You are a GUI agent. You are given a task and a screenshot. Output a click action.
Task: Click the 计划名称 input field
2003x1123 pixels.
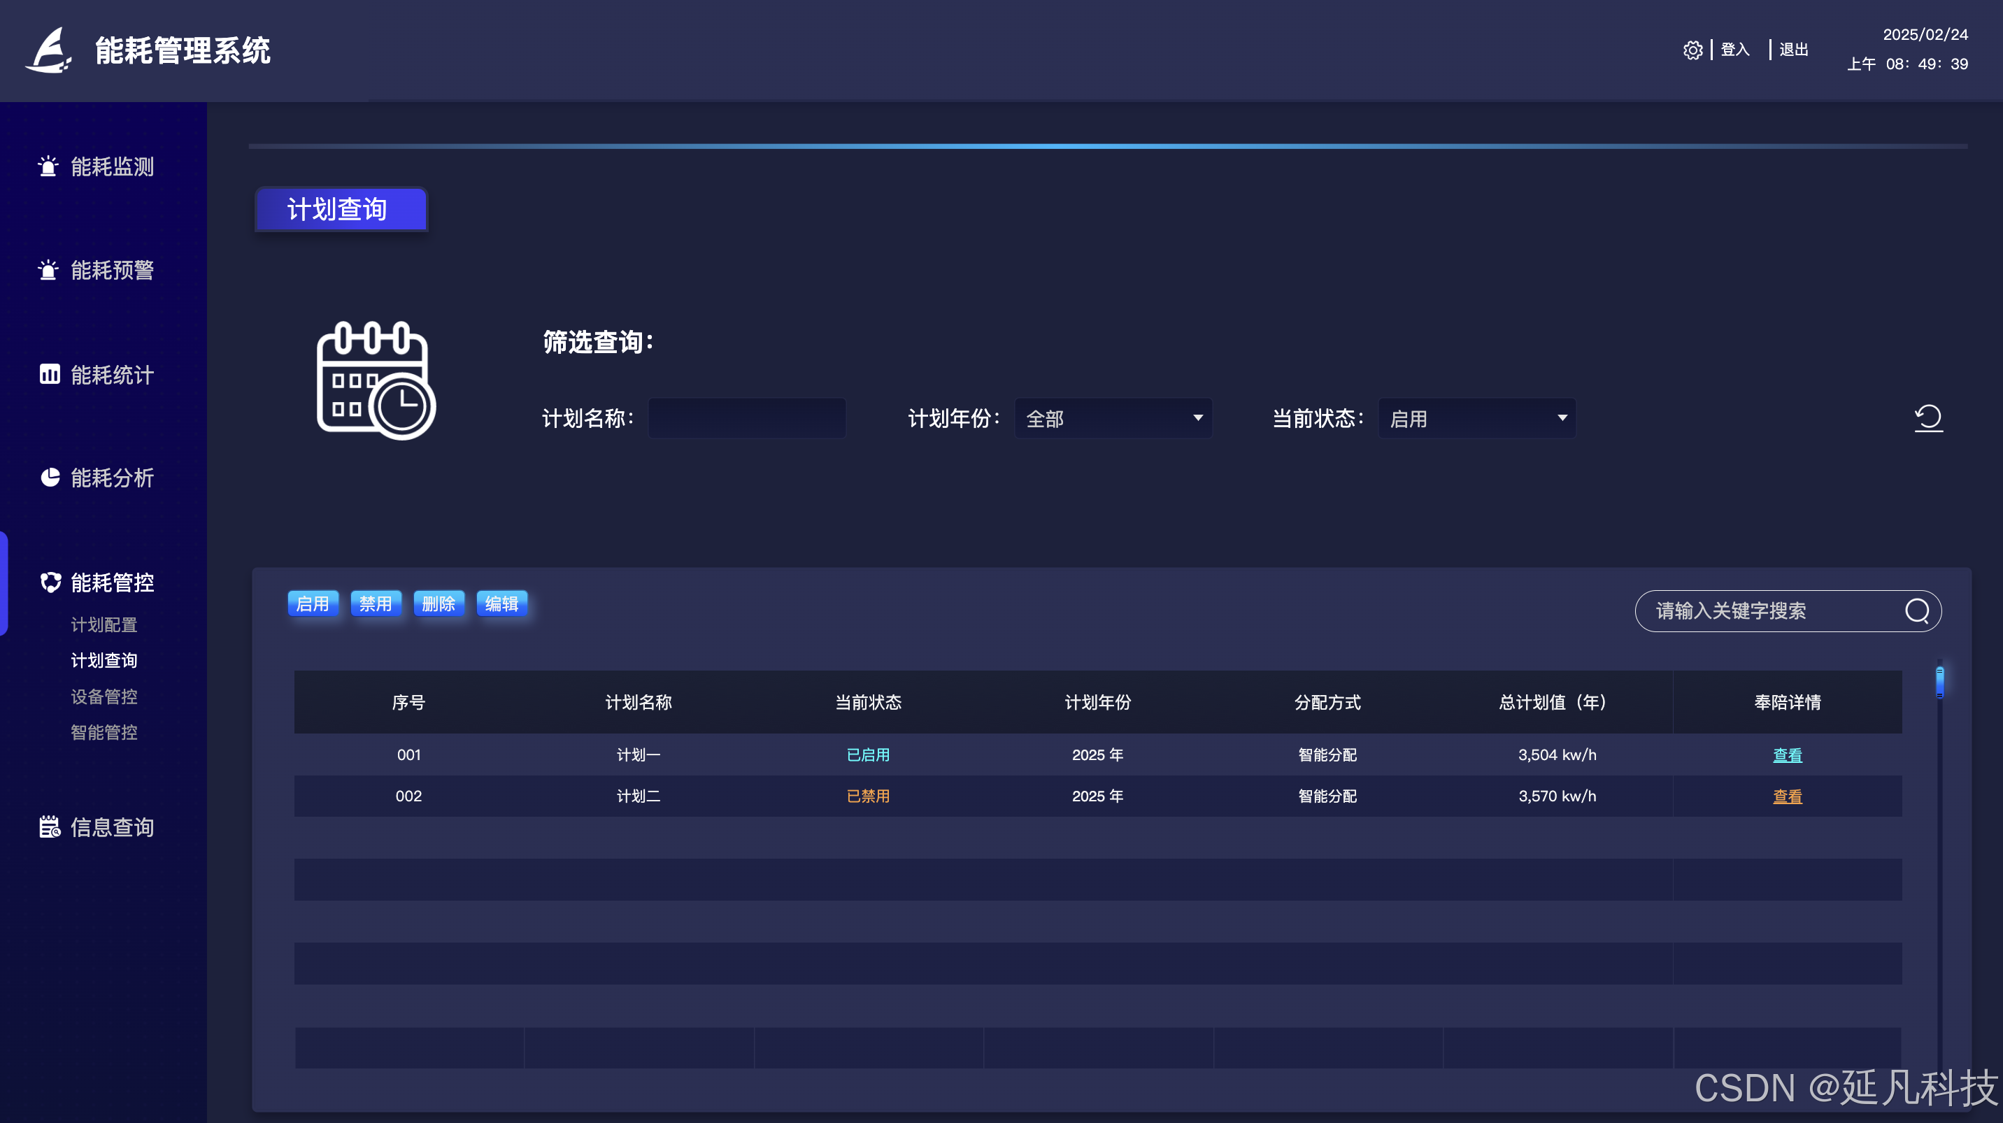pos(746,418)
